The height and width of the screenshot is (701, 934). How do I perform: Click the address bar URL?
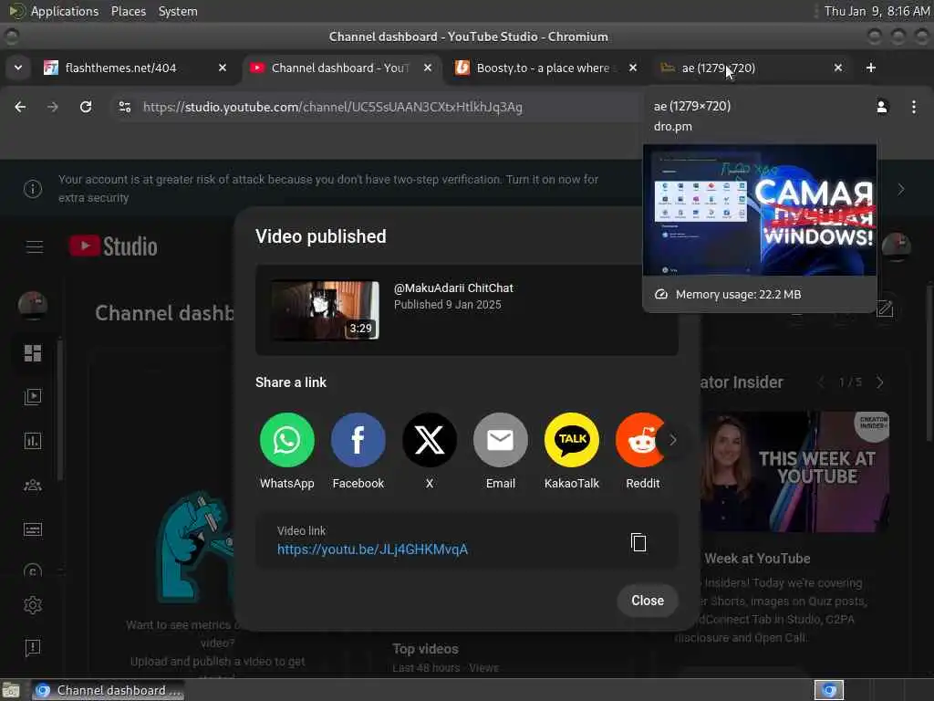(332, 107)
